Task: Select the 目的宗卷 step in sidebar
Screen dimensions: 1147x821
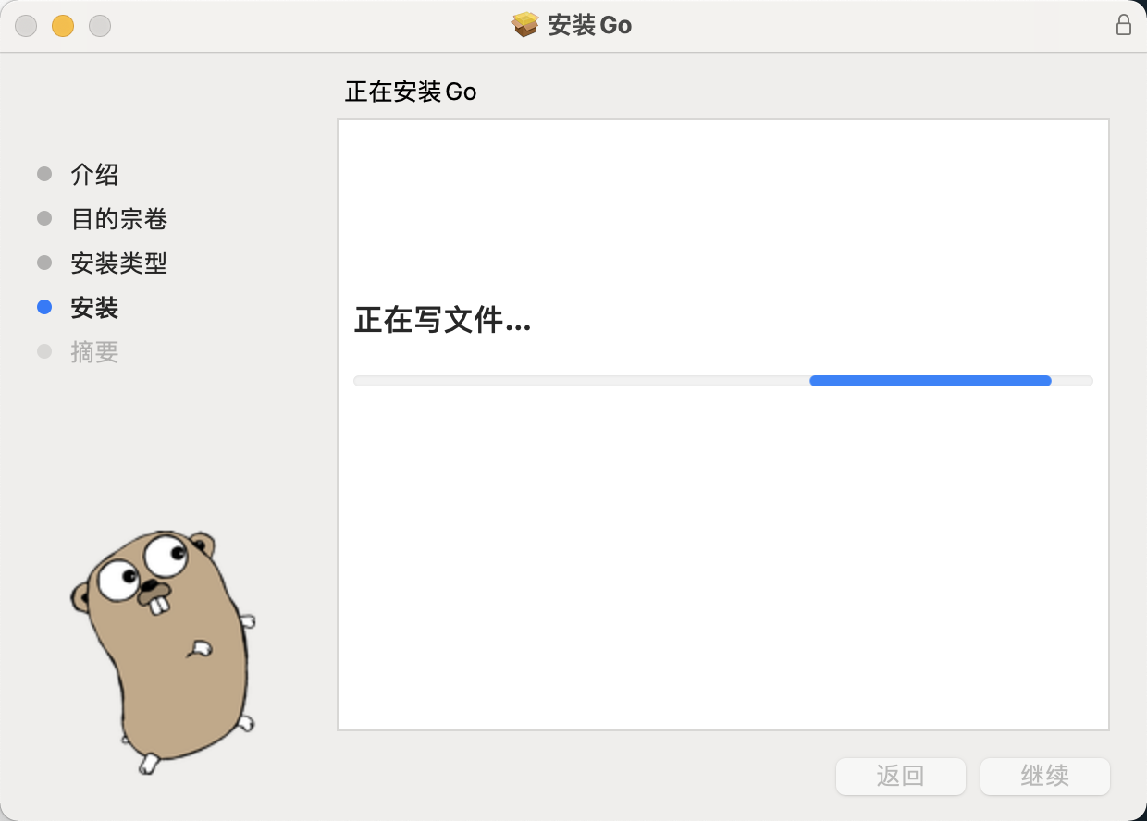Action: pos(119,219)
